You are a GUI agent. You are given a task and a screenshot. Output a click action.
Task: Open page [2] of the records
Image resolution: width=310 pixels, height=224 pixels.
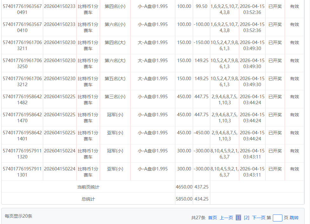pos(246,218)
